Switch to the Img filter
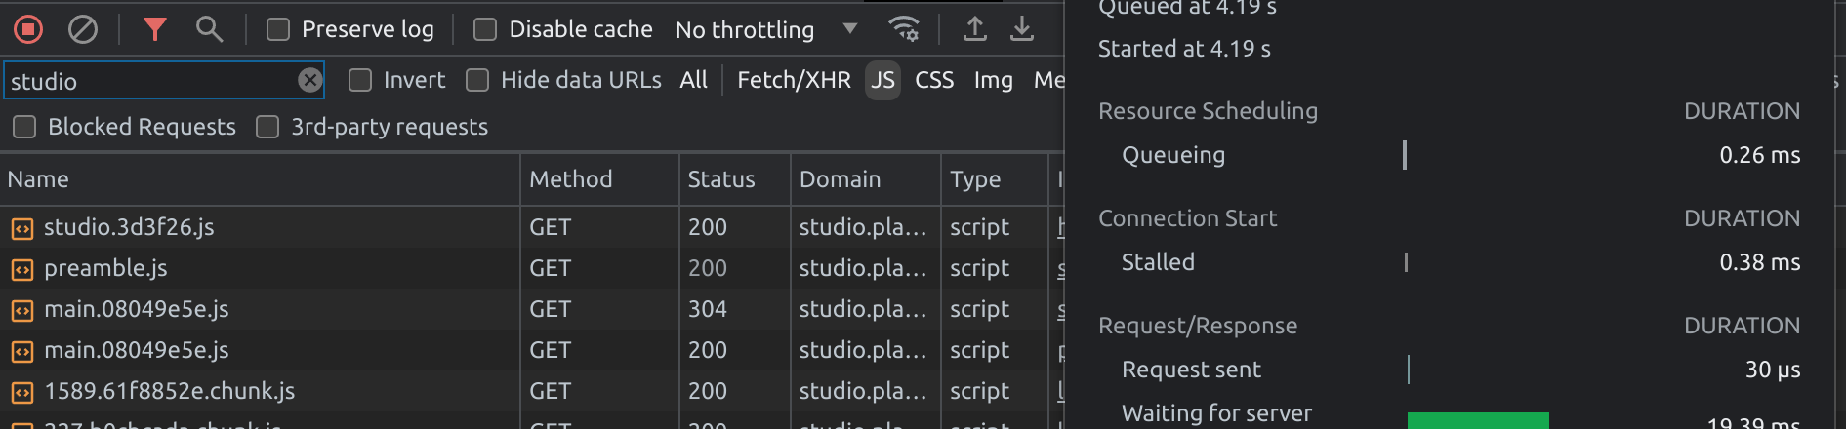 pos(993,80)
